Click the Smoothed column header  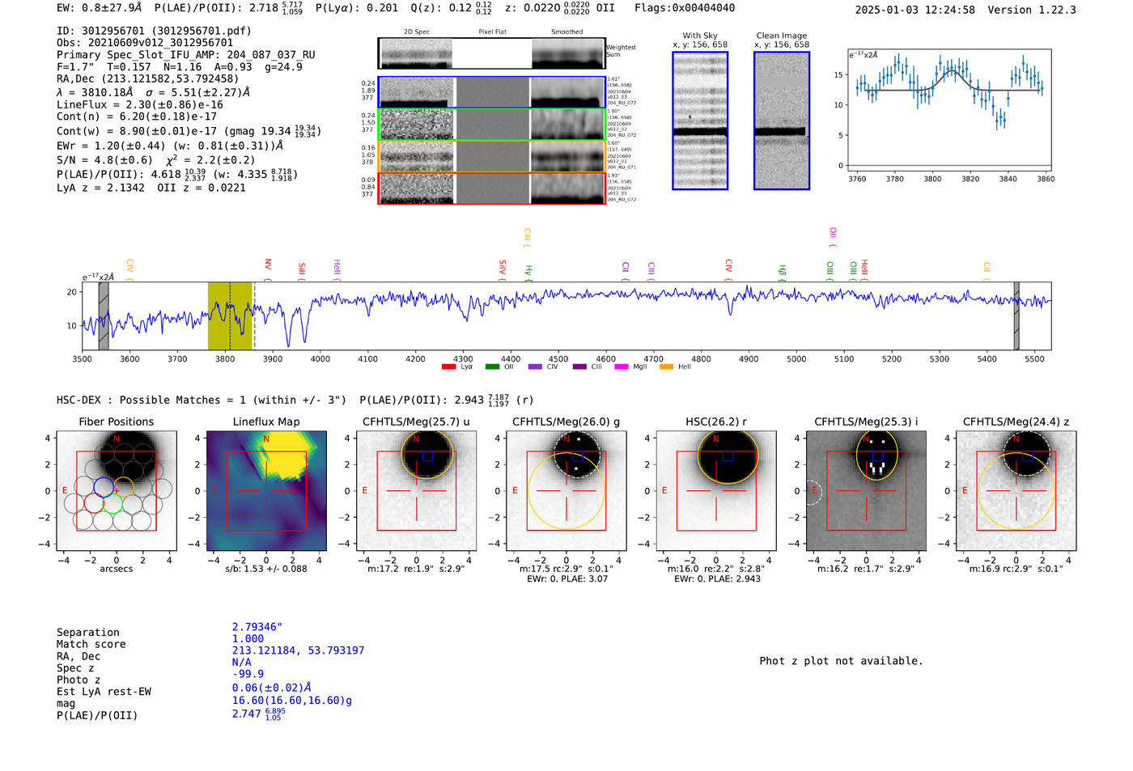[x=566, y=32]
